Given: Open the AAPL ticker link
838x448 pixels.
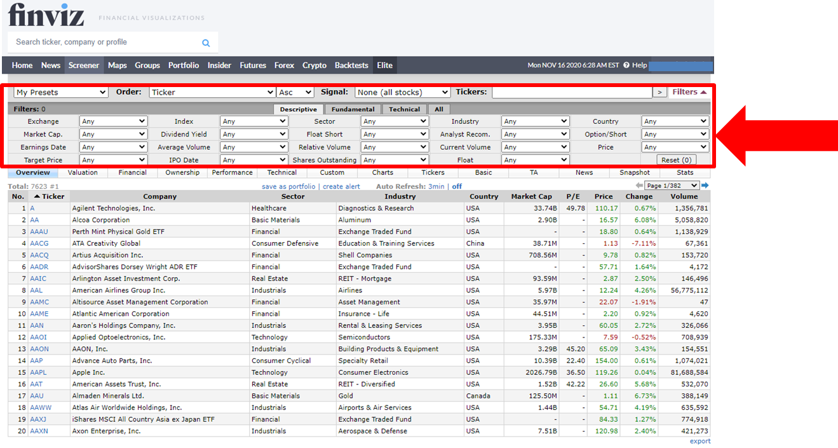Looking at the screenshot, I should pyautogui.click(x=38, y=372).
